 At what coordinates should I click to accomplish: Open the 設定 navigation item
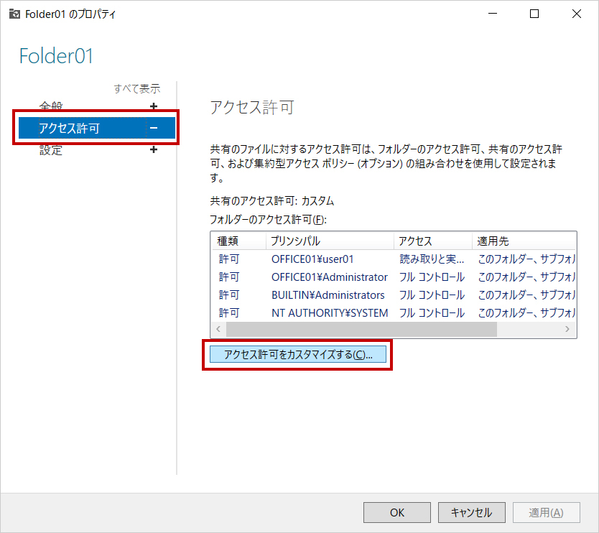tap(51, 150)
